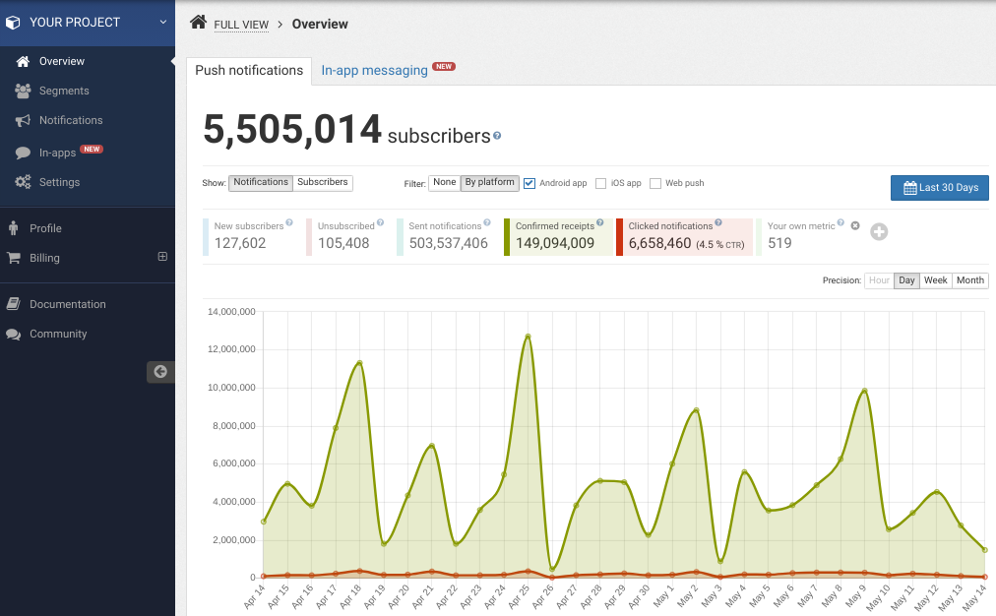Click the Billing shopping cart icon
Viewport: 996px width, 616px height.
[x=14, y=258]
